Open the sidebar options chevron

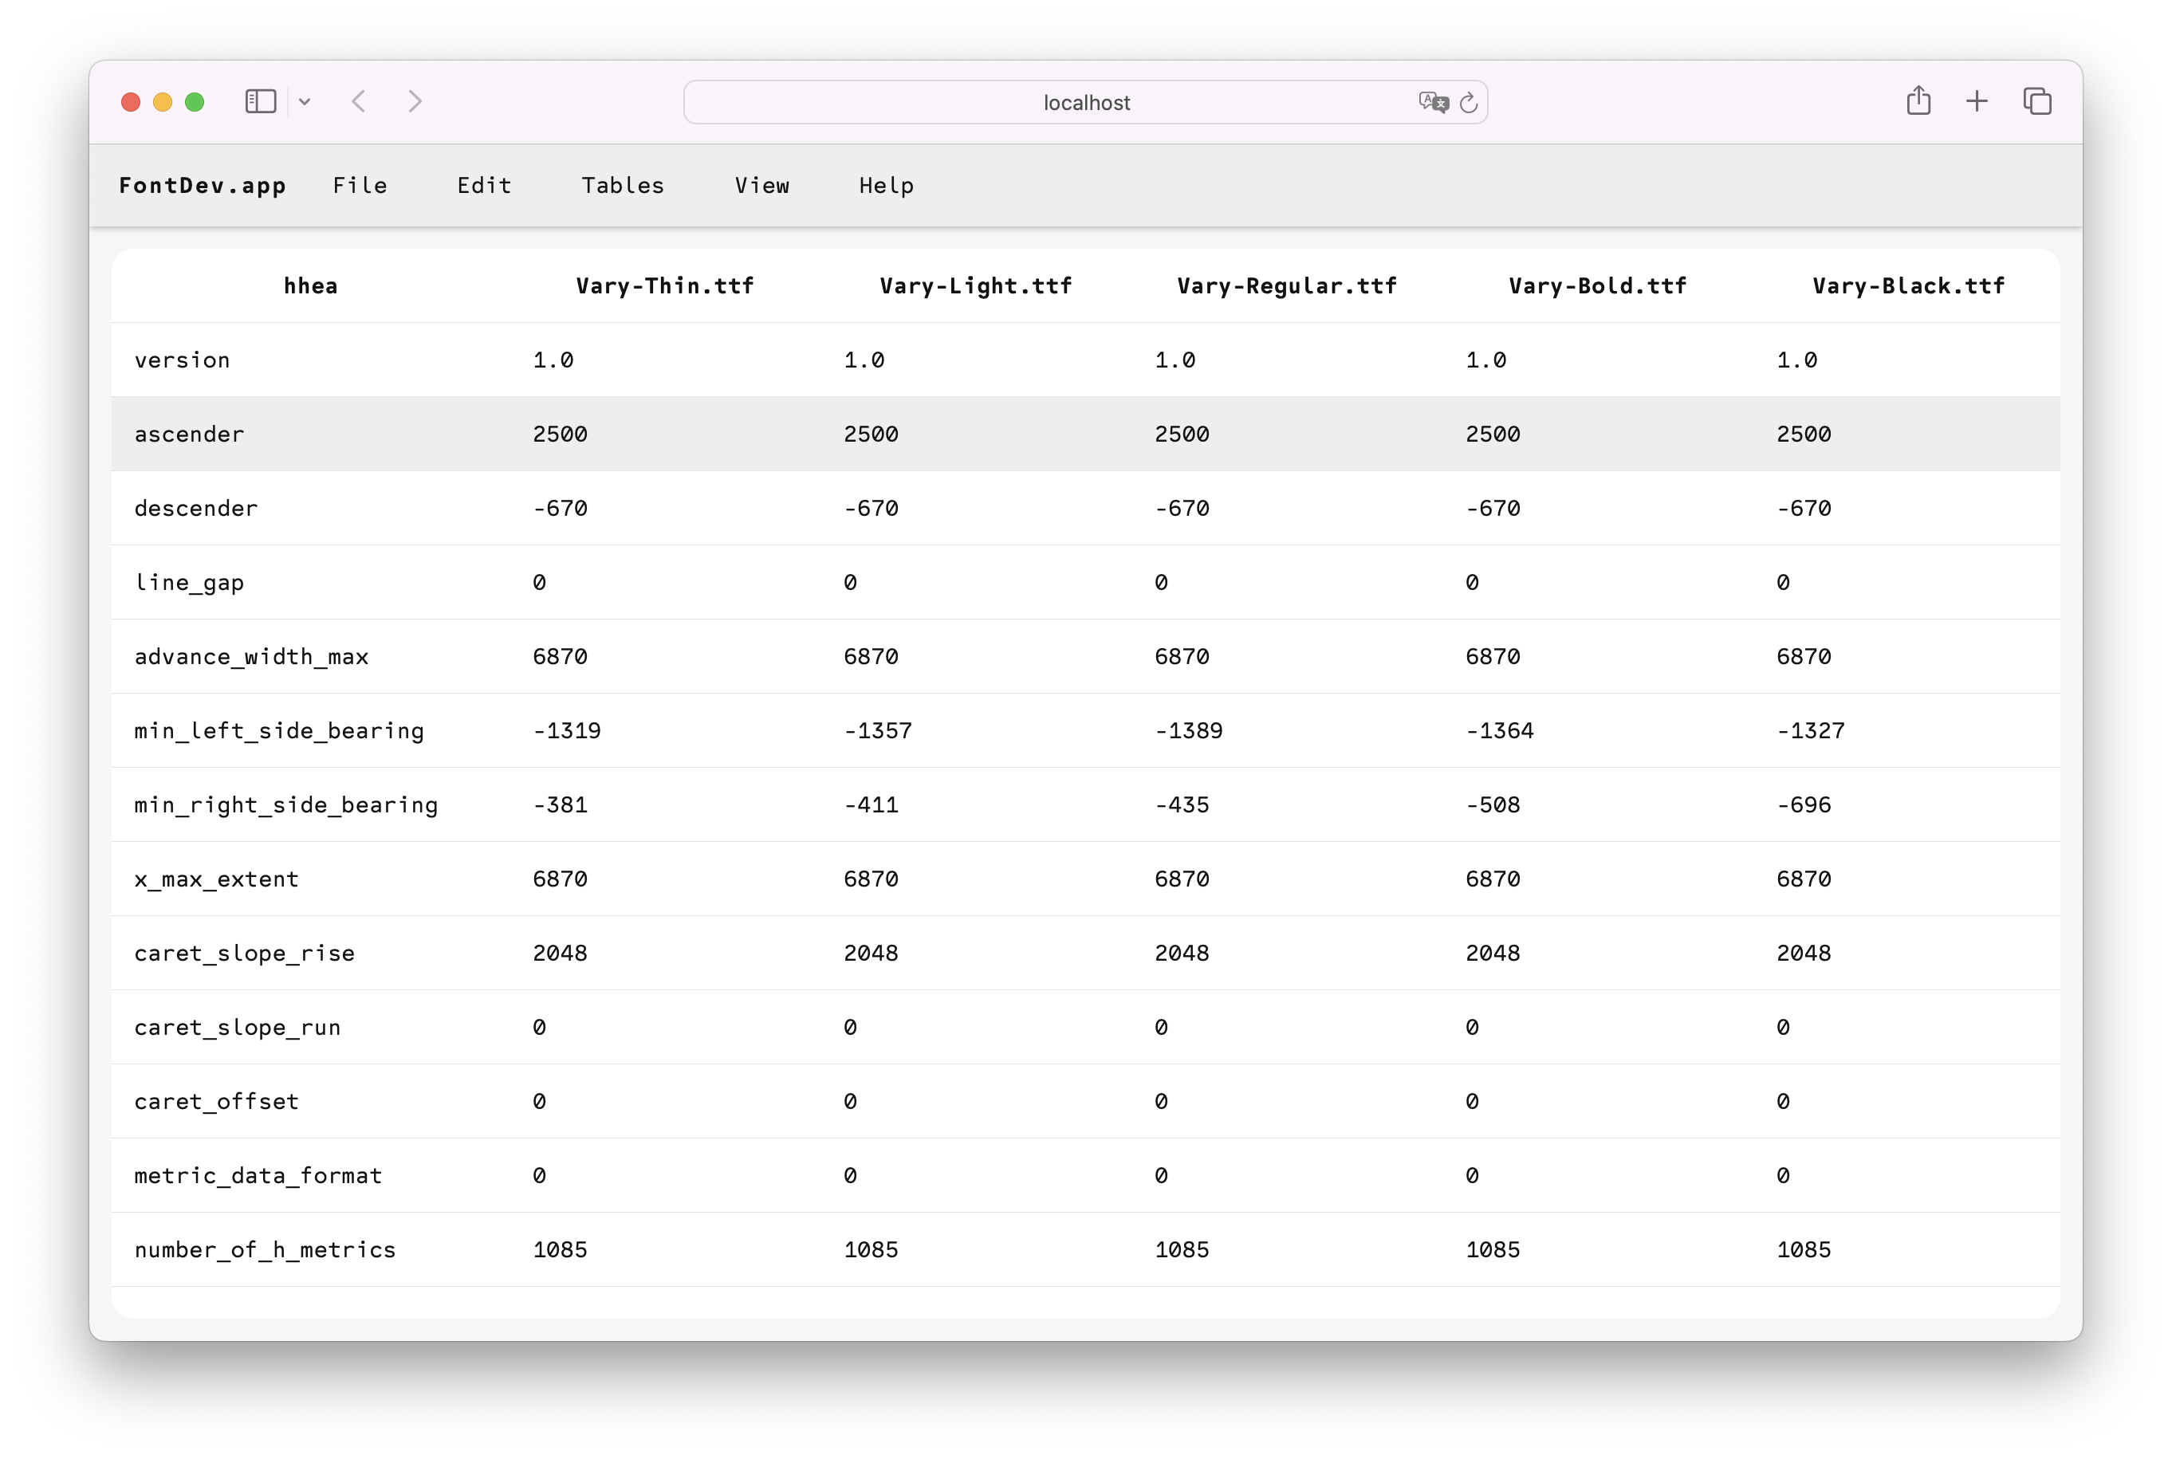click(x=306, y=101)
